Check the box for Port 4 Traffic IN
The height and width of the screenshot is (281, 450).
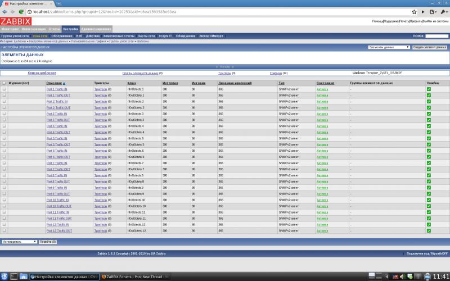coord(4,126)
